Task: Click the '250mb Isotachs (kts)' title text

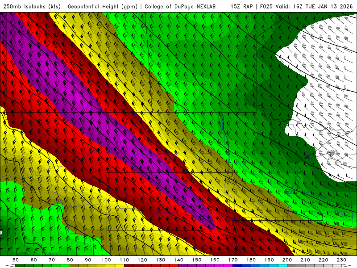Action: 32,6
